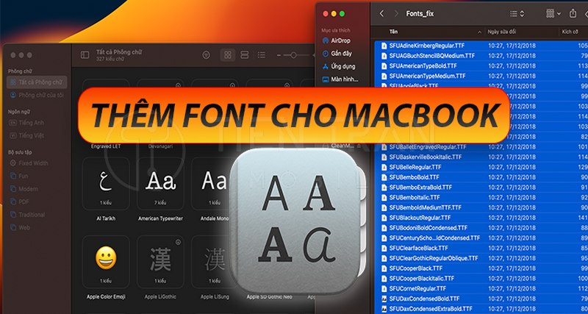Switch Font Book to samples view
The height and width of the screenshot is (314, 588).
pyautogui.click(x=245, y=55)
